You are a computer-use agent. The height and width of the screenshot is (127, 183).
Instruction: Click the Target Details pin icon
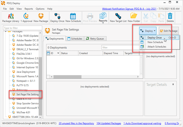coord(173,84)
